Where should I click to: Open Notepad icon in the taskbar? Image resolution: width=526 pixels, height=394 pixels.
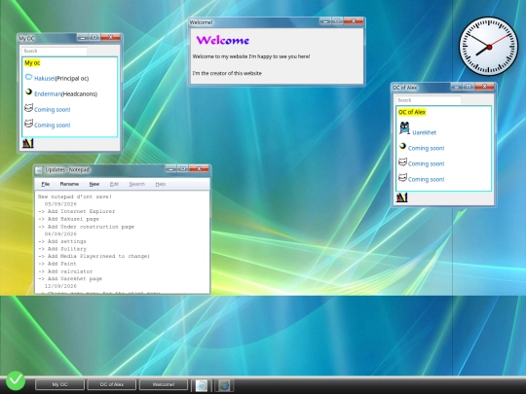tap(202, 385)
